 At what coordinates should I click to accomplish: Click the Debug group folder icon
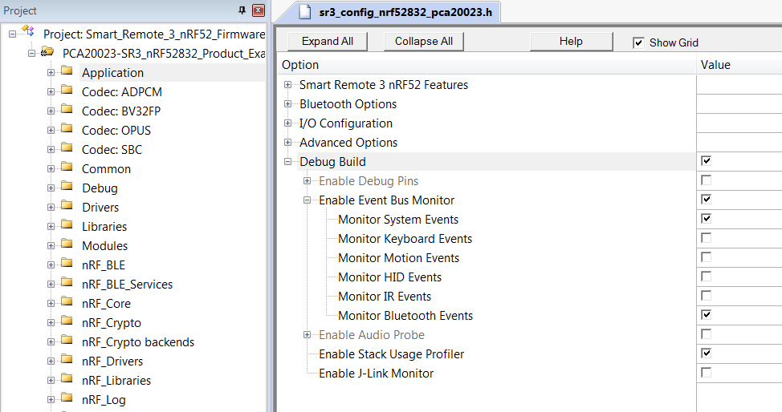click(67, 186)
